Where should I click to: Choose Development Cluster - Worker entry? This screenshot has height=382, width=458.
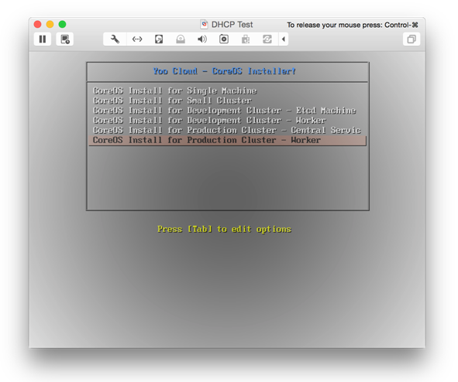click(x=209, y=121)
